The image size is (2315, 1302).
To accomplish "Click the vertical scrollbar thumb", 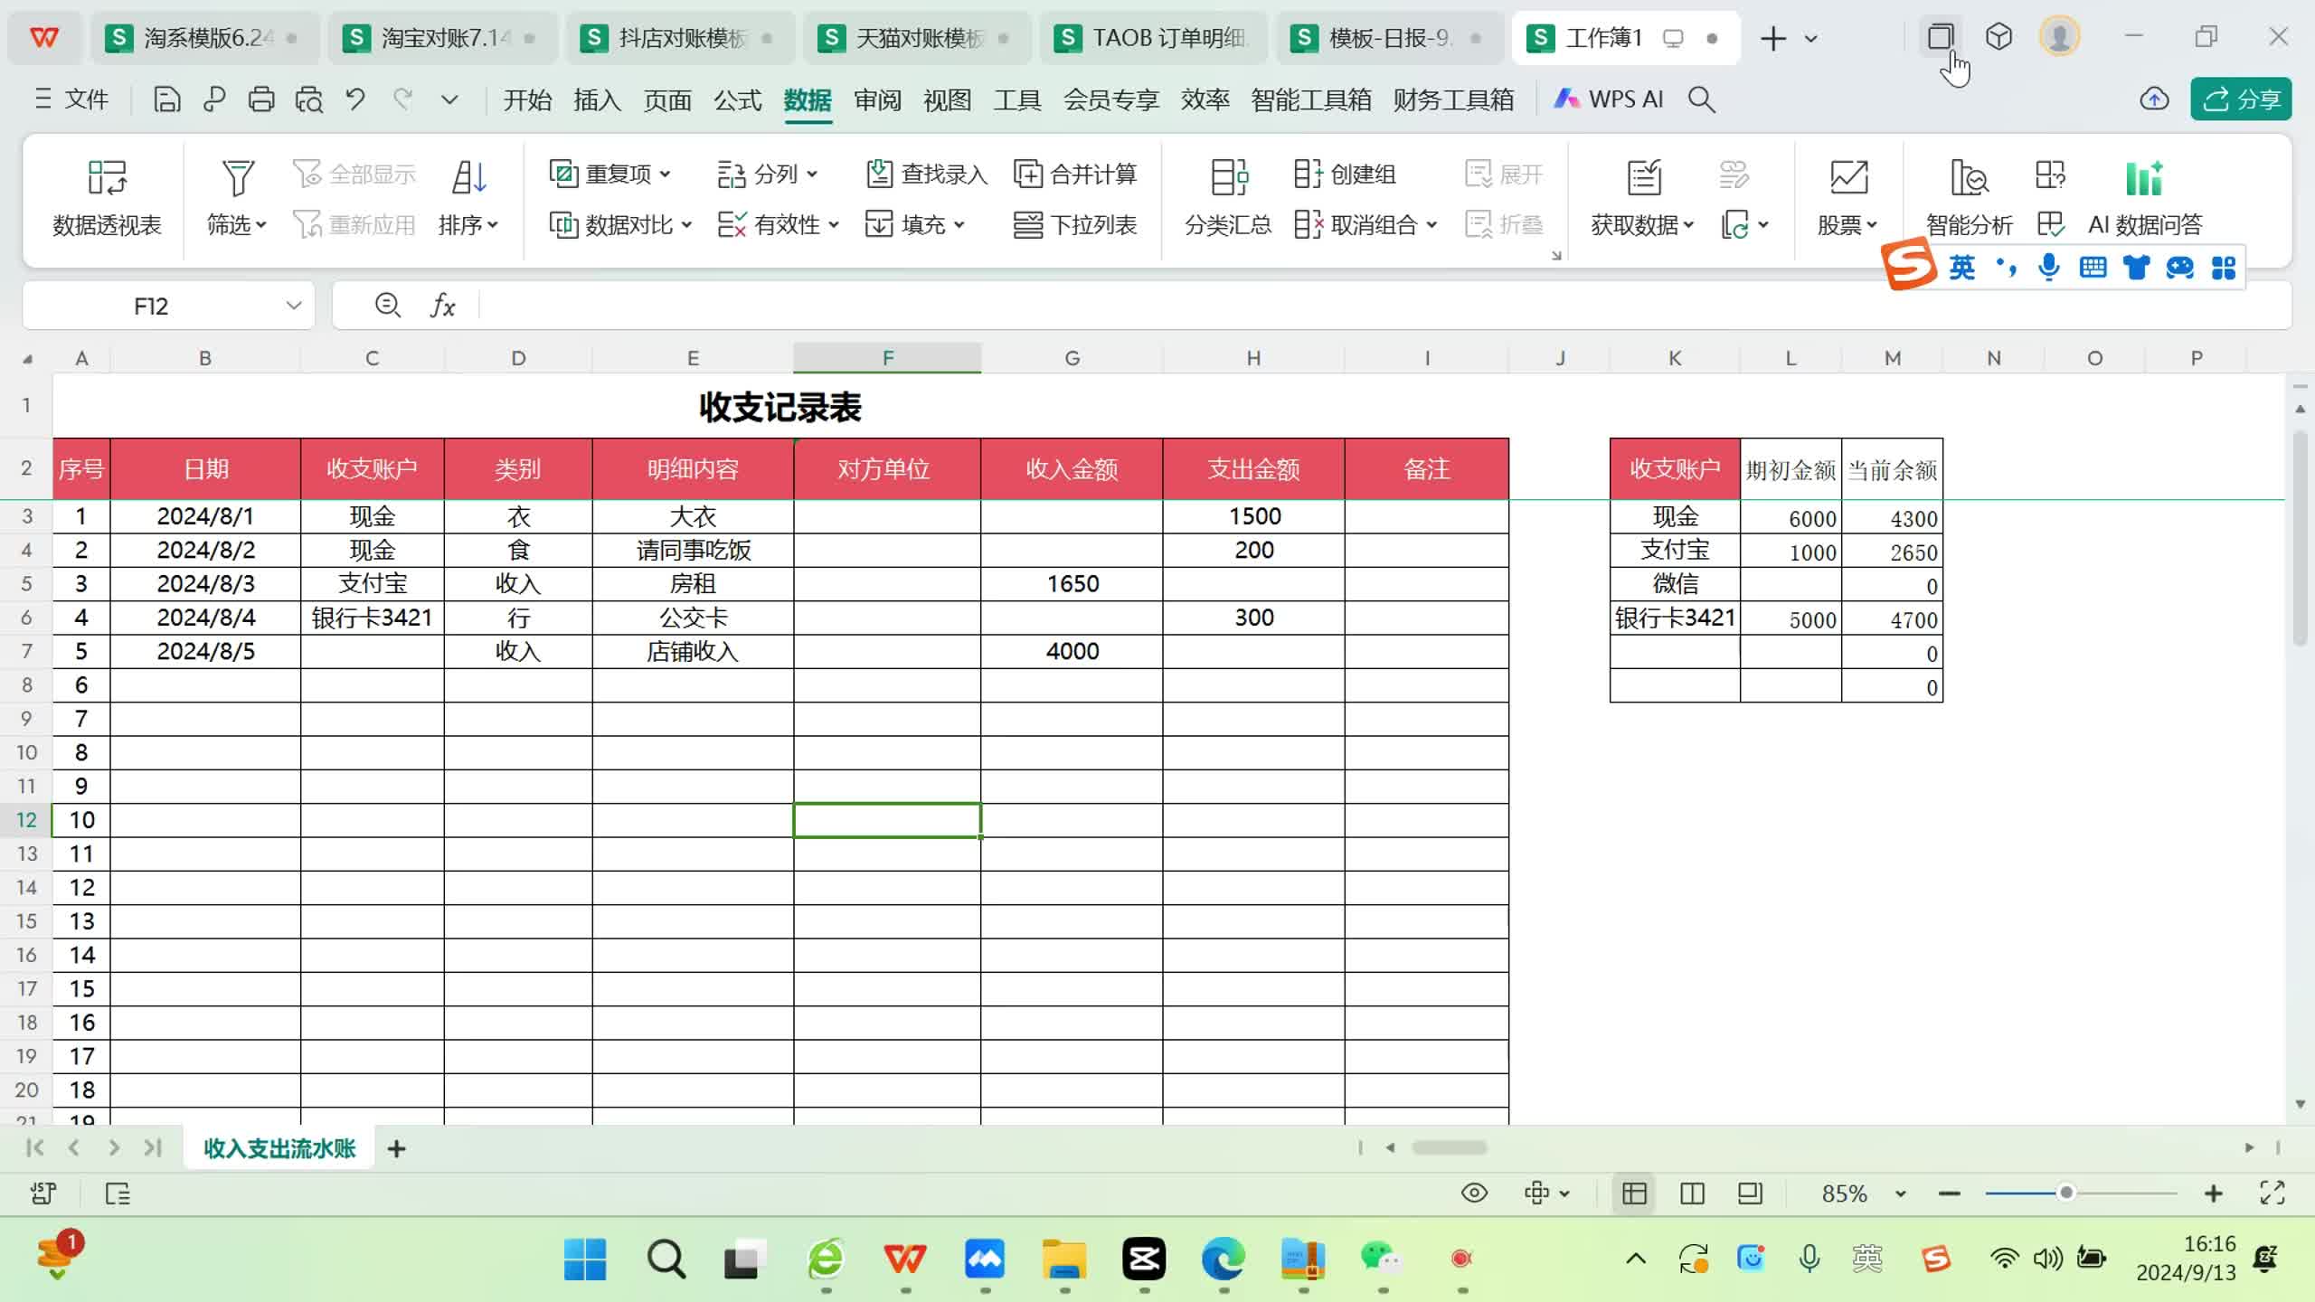I will 2301,538.
